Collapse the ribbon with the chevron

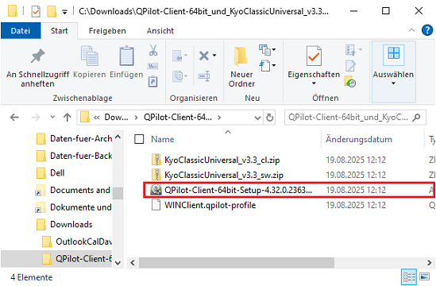tap(411, 30)
